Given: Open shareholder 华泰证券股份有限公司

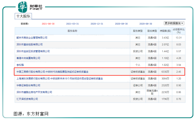Looking at the screenshot, I should click(x=28, y=85).
